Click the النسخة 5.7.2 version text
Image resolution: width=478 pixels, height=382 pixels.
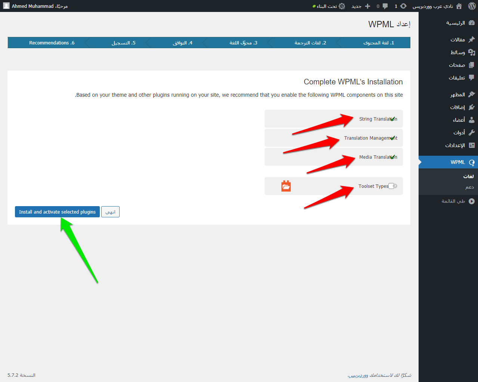21,375
